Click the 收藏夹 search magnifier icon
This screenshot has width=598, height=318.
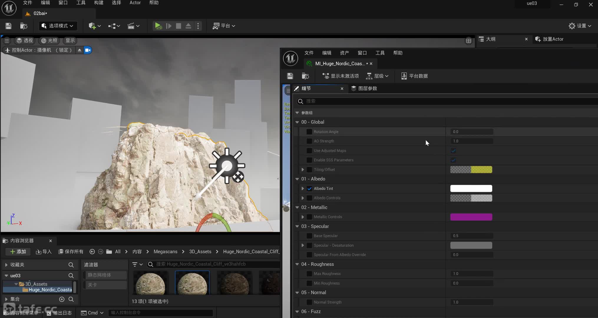(x=71, y=265)
